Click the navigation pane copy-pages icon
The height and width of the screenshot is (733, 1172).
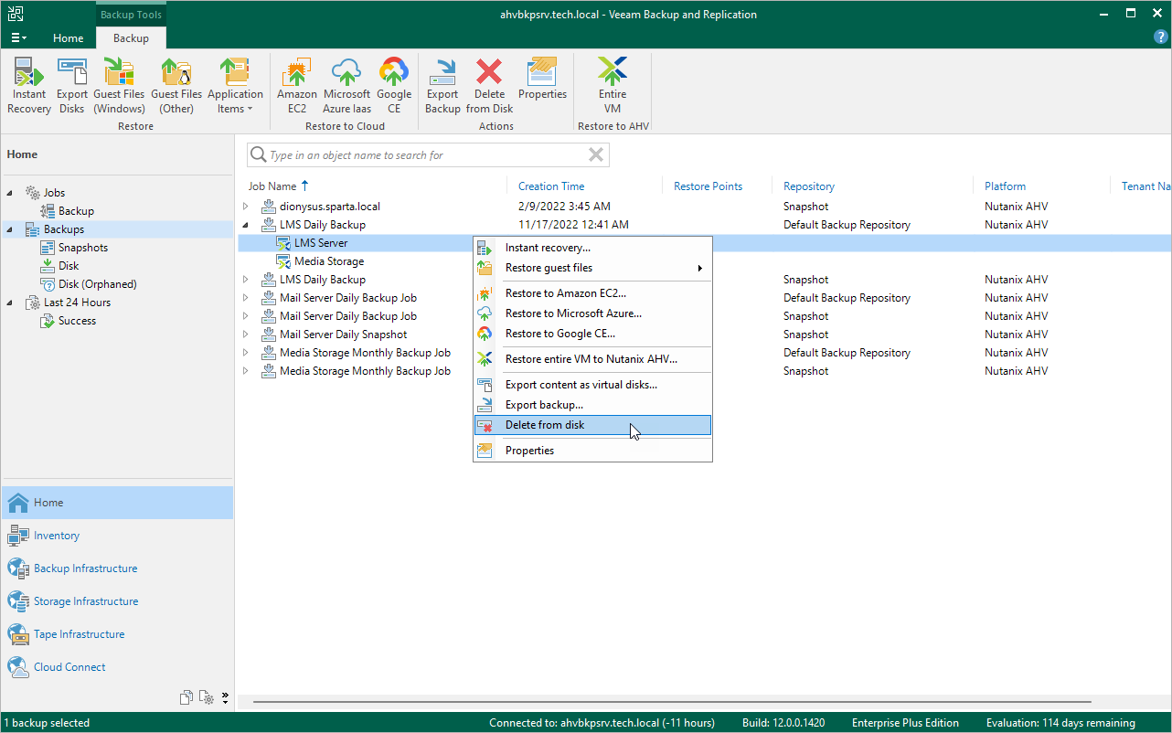click(186, 697)
